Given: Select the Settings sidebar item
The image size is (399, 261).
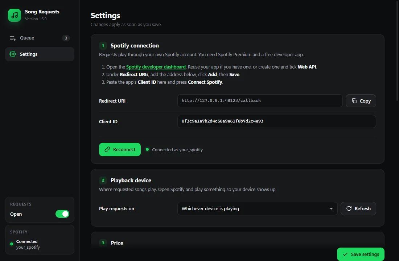Looking at the screenshot, I should [x=40, y=54].
